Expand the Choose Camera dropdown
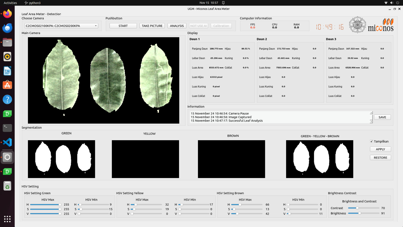Viewport: 403px width, 227px height. point(61,26)
